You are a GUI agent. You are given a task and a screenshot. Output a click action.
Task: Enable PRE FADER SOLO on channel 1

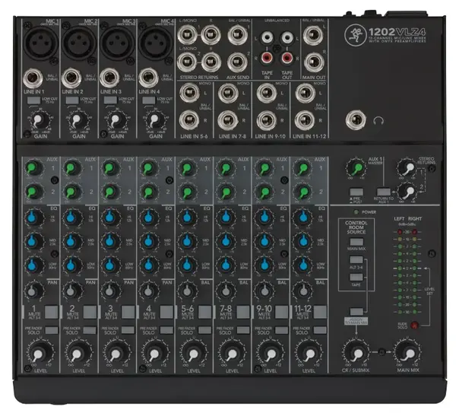52,330
